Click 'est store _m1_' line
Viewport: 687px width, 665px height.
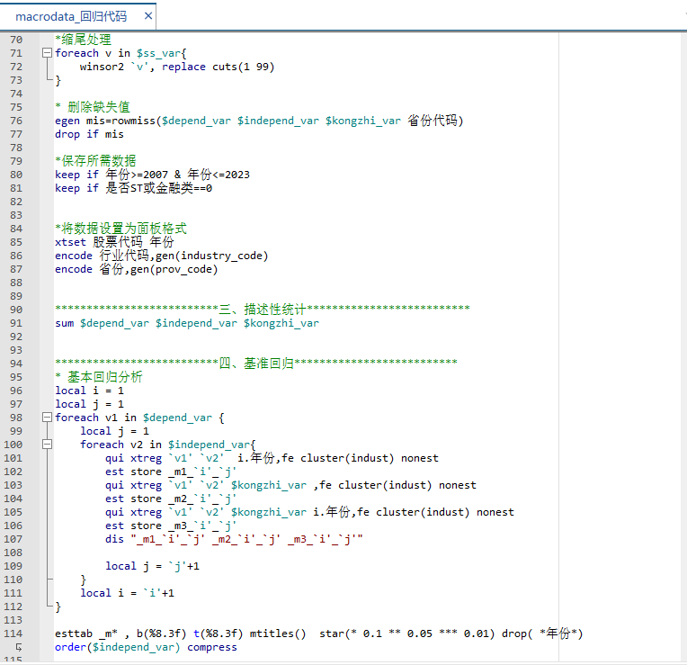[x=171, y=472]
